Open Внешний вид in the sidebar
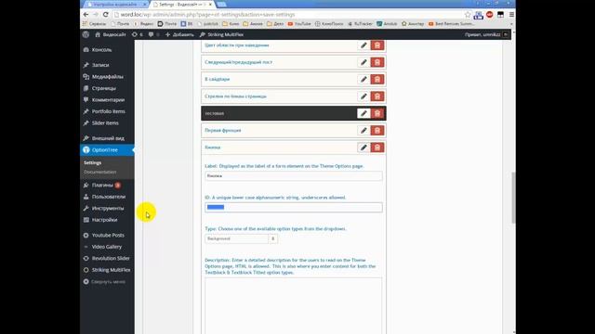Viewport: 595px width, 334px height. pos(107,138)
